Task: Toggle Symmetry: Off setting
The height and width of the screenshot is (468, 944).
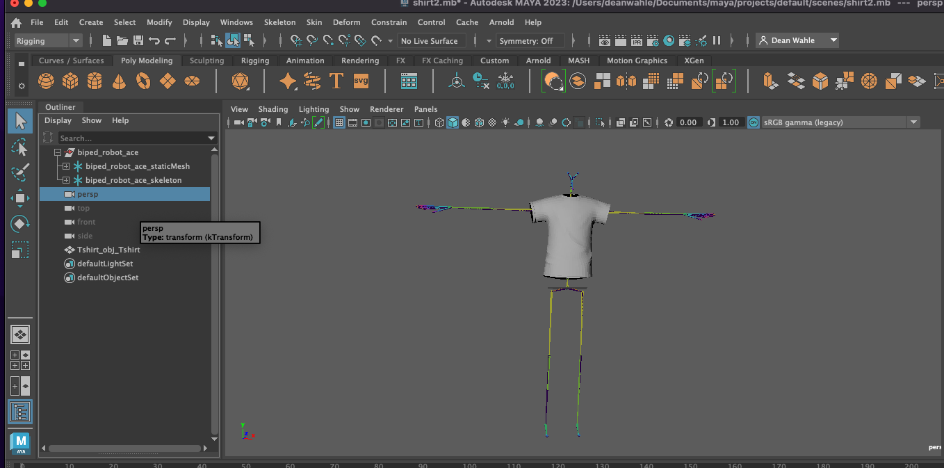Action: click(526, 41)
